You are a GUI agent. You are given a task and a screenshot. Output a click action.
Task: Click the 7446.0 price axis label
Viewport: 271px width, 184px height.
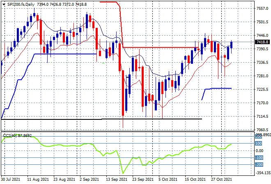click(262, 35)
